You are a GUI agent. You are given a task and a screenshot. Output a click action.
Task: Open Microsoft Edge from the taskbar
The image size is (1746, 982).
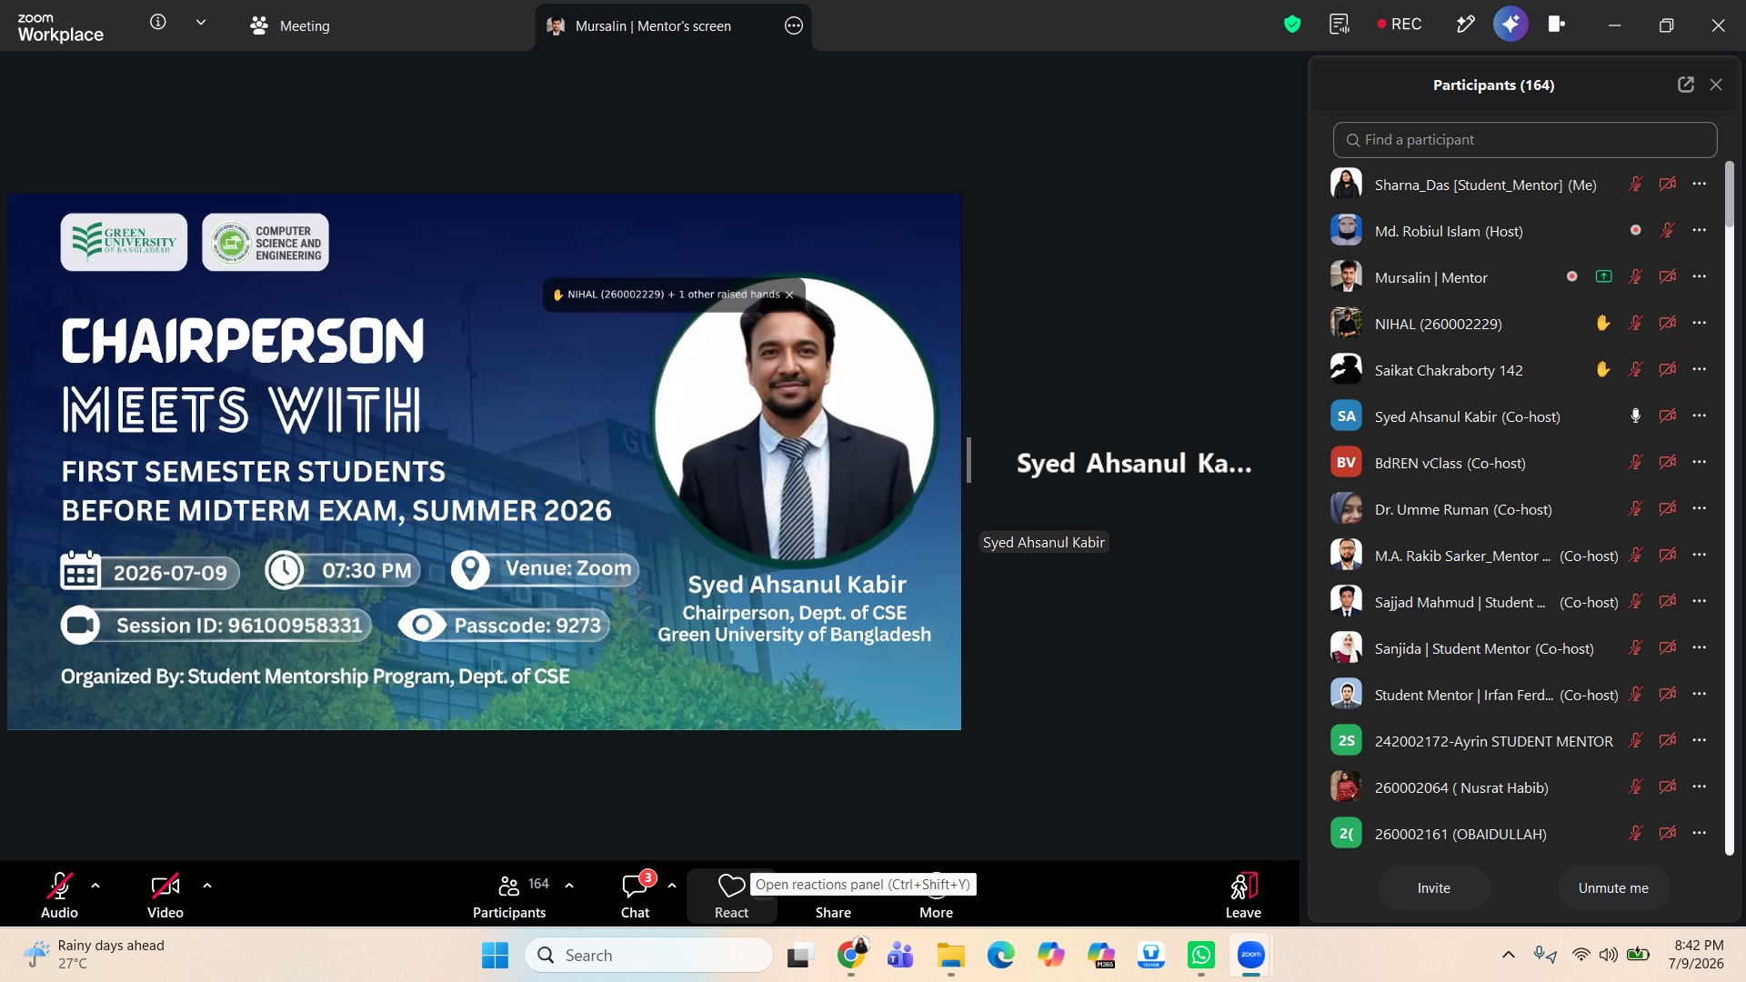(1000, 956)
